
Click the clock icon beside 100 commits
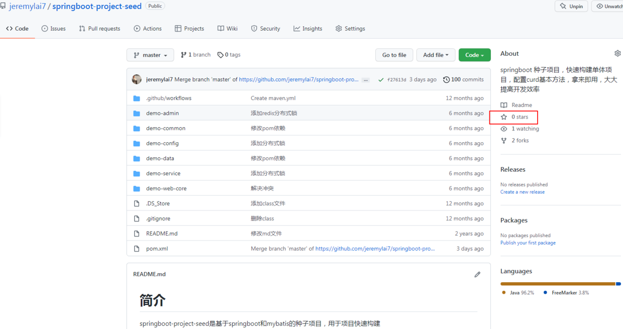[446, 79]
